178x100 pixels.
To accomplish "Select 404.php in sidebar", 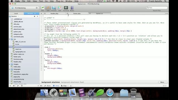I will tap(16, 24).
